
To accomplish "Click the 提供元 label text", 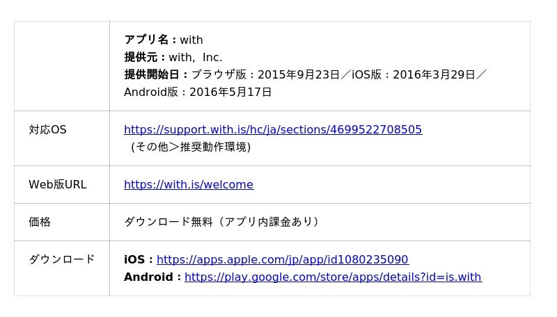I will click(143, 58).
